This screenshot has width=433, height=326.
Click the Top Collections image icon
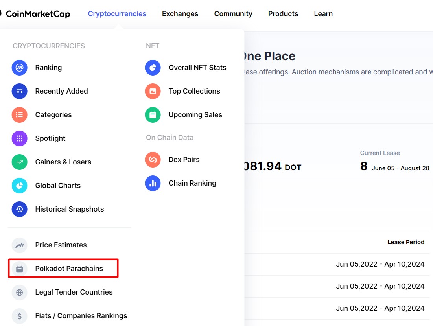[x=153, y=91]
